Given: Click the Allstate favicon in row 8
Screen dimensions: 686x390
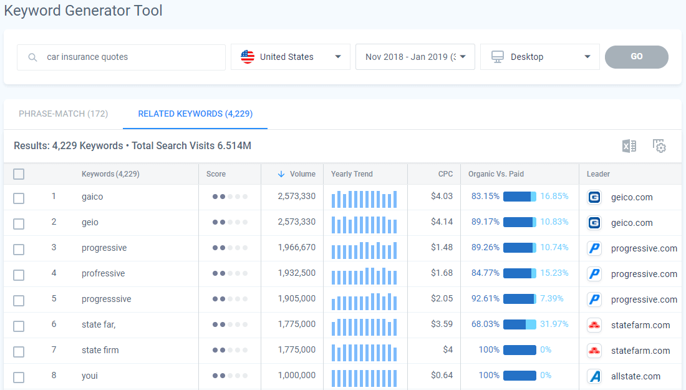Looking at the screenshot, I should 594,376.
